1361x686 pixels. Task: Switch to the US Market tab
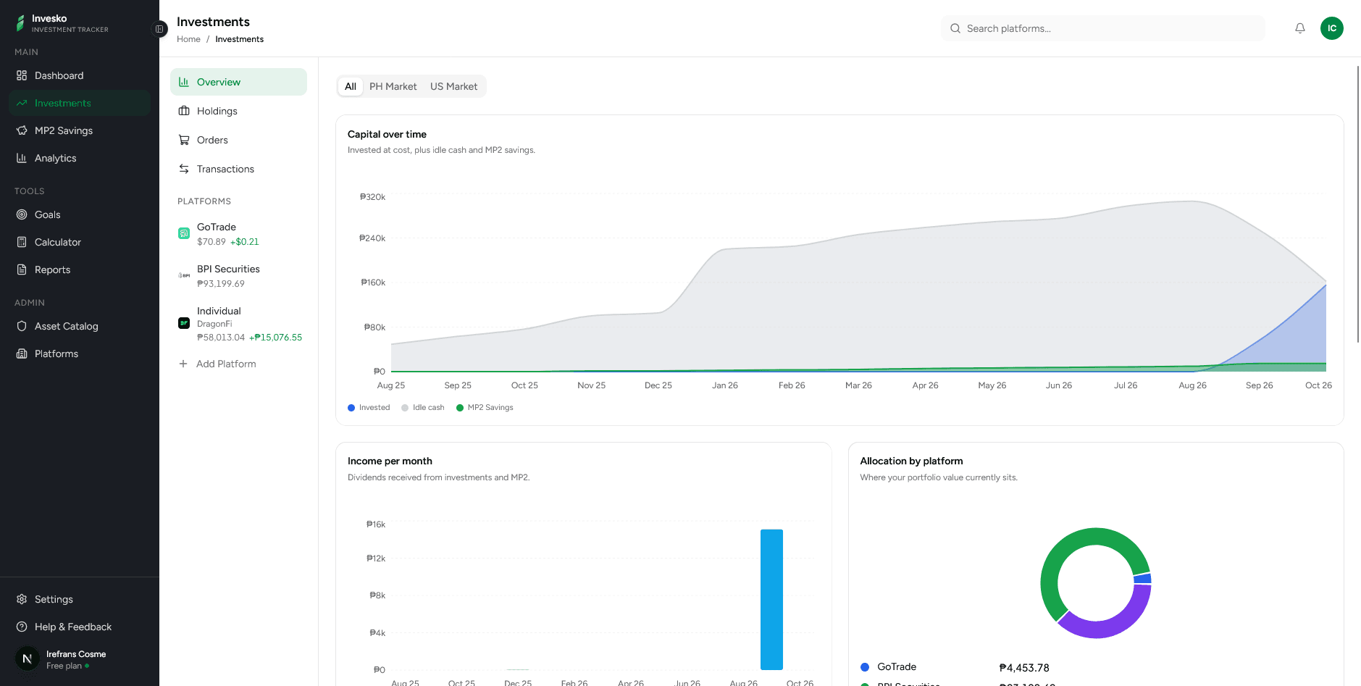454,86
